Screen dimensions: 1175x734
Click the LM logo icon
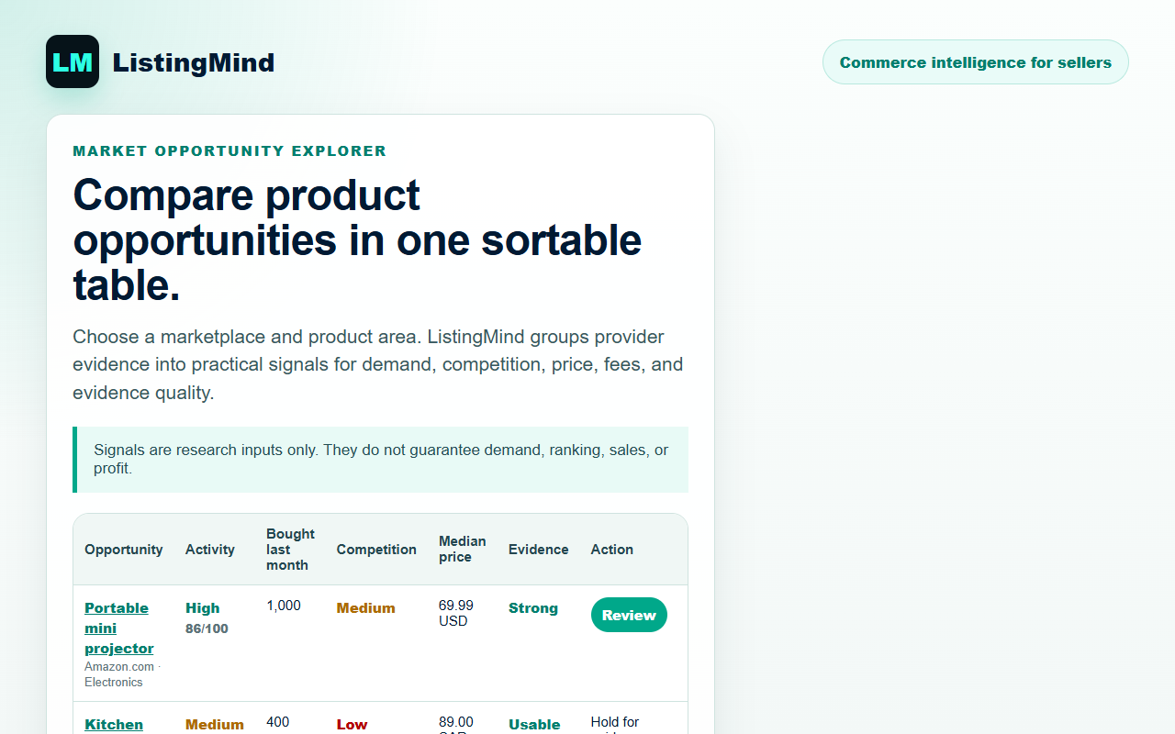tap(73, 61)
